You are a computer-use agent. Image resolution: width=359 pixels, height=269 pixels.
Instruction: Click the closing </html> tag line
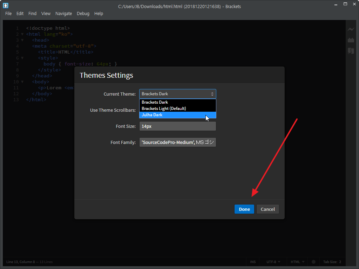pos(36,99)
